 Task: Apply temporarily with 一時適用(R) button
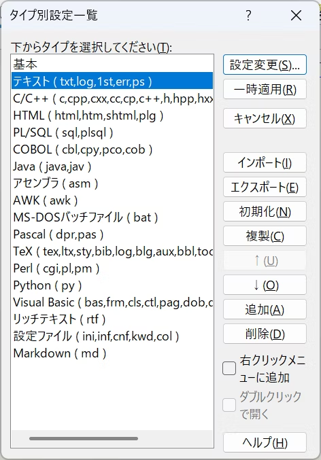tap(265, 89)
